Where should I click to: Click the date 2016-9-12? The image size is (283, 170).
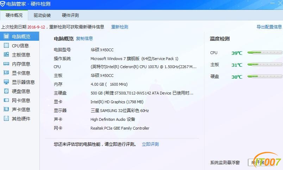pyautogui.click(x=36, y=27)
